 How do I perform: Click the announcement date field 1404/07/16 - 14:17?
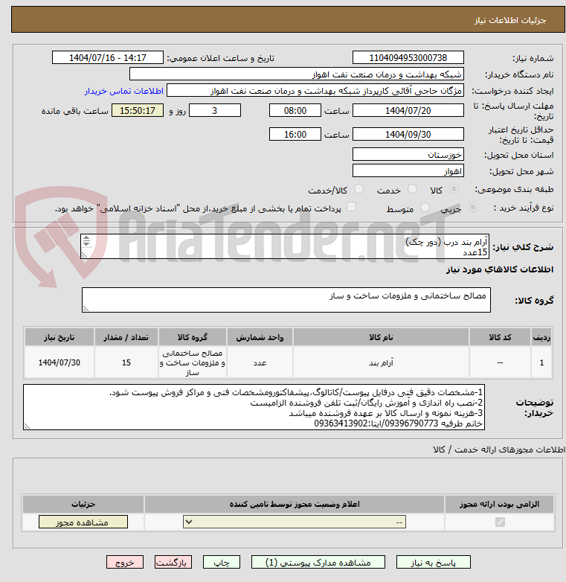coord(108,57)
